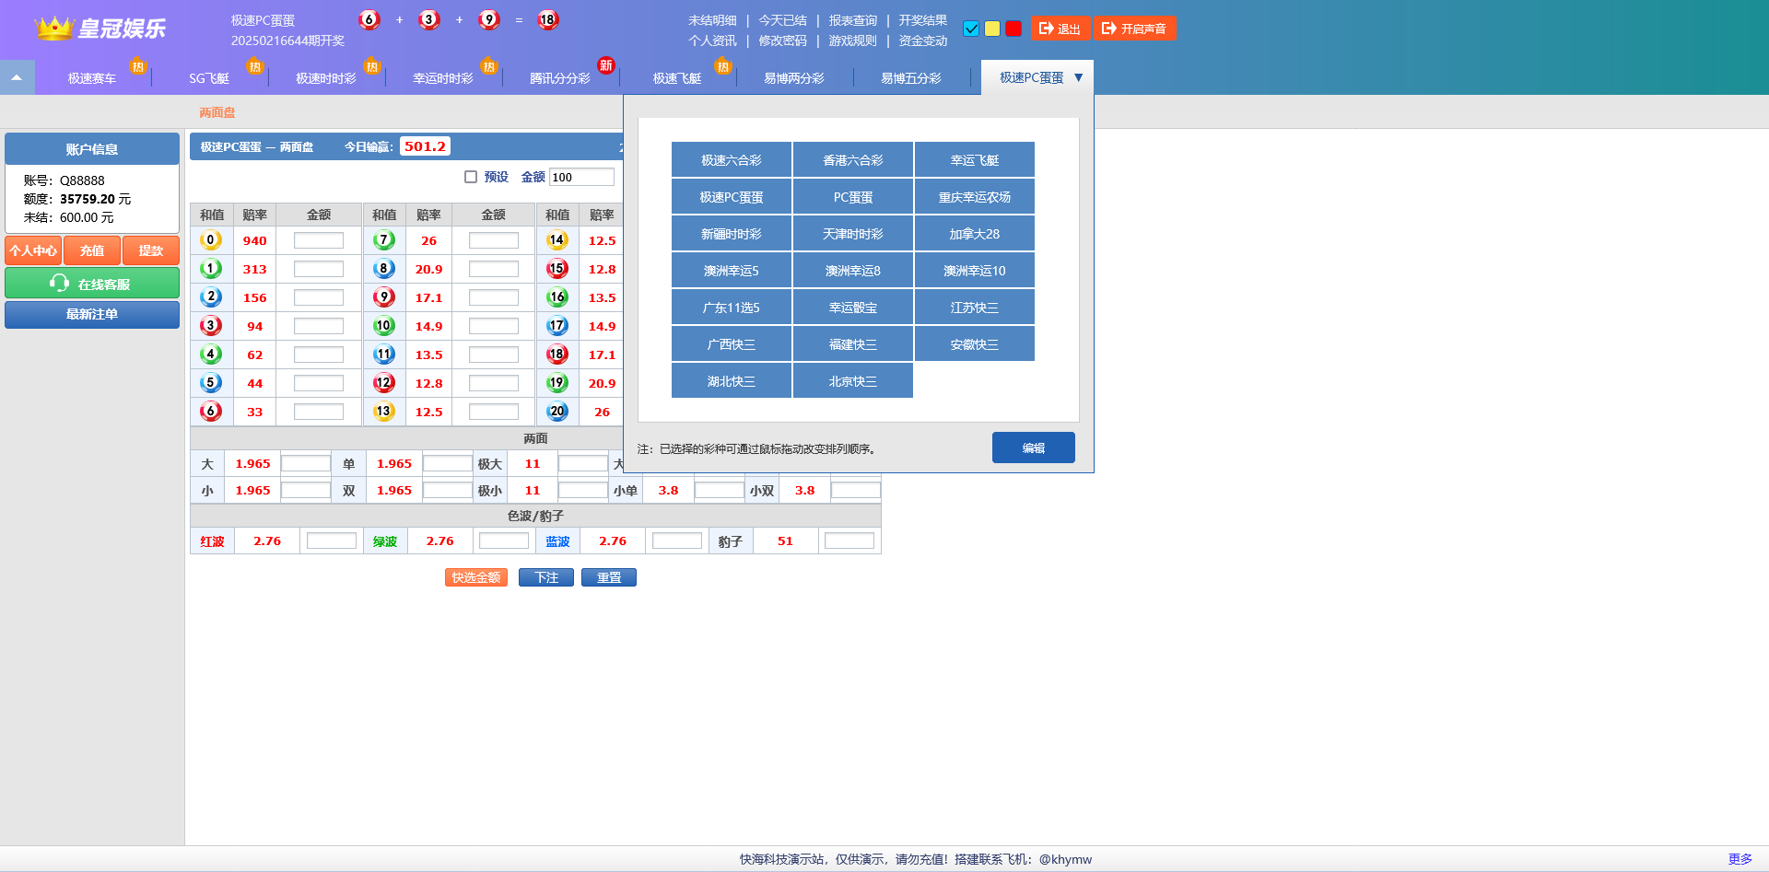Click the ball icon for sum 1
The height and width of the screenshot is (872, 1769).
[x=211, y=269]
